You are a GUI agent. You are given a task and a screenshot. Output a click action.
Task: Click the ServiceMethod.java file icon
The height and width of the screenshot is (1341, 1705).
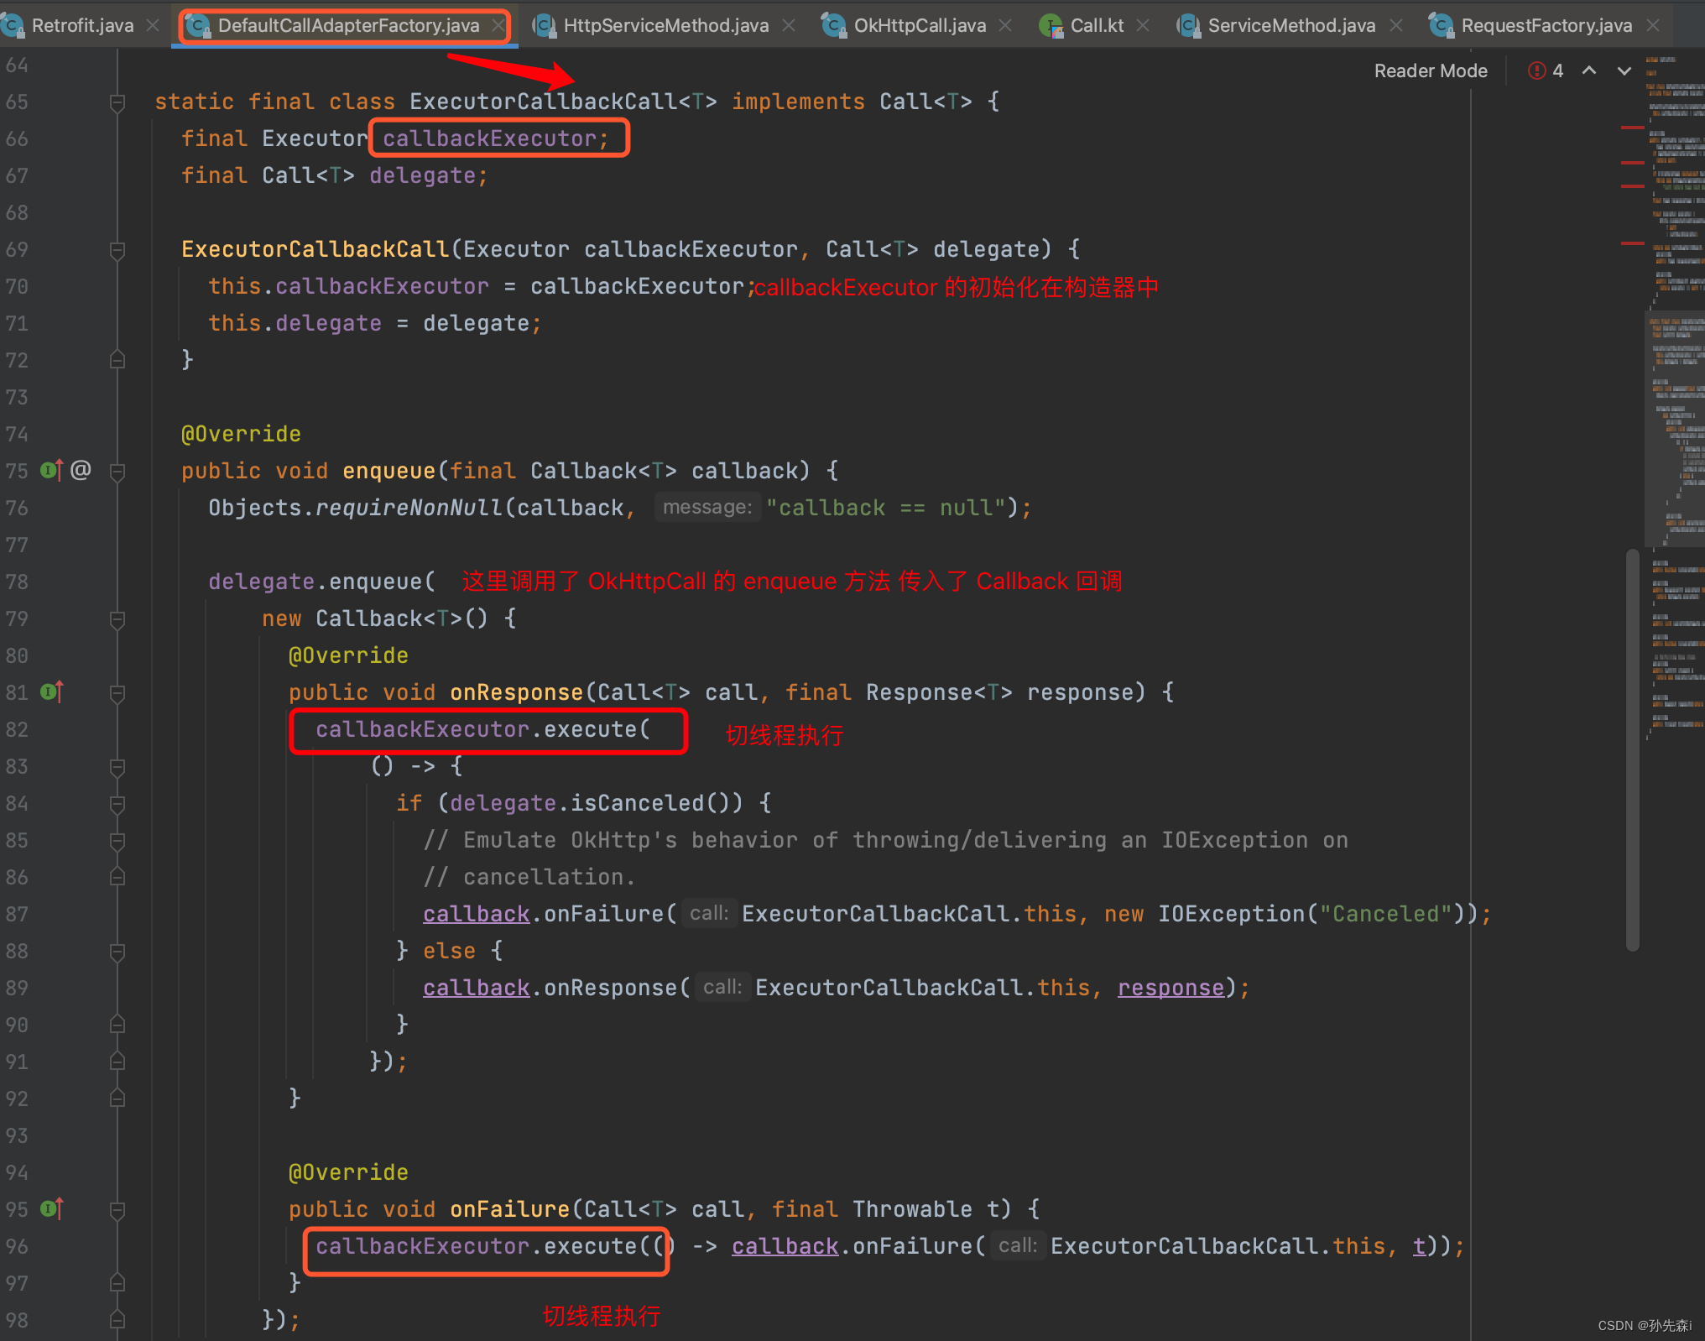(1188, 25)
